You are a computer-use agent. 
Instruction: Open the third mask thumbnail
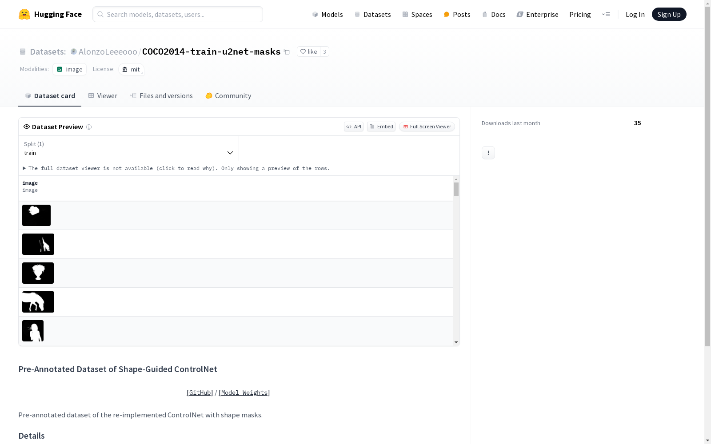38,273
